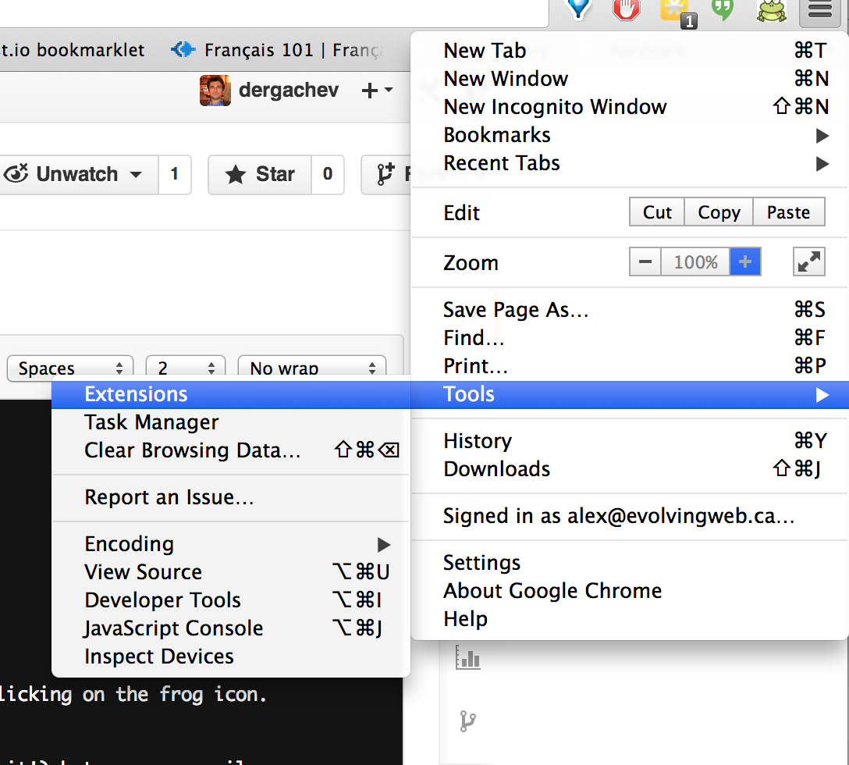This screenshot has width=849, height=765.
Task: Click the GitHub graphs bar chart icon
Action: pyautogui.click(x=468, y=657)
